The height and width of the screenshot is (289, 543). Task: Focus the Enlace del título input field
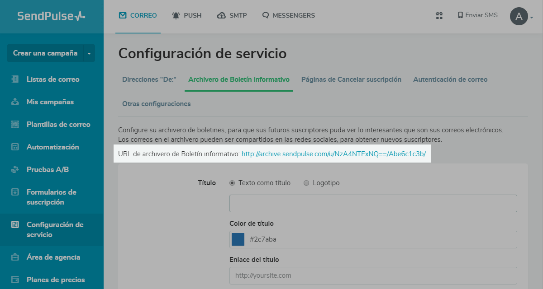[x=373, y=275]
